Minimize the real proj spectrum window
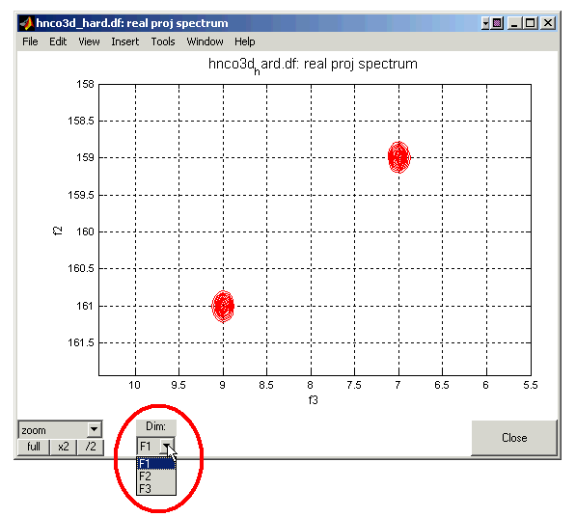Viewport: 576px width, 517px height. pos(514,23)
